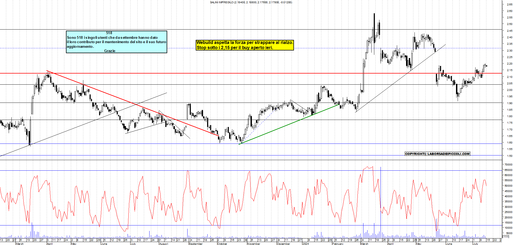The image size is (513, 245).
Task: Click the 50000 volume axis label
Action: pos(508,186)
